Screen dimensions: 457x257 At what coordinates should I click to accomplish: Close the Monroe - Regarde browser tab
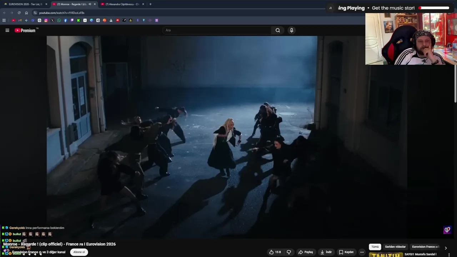(x=95, y=4)
